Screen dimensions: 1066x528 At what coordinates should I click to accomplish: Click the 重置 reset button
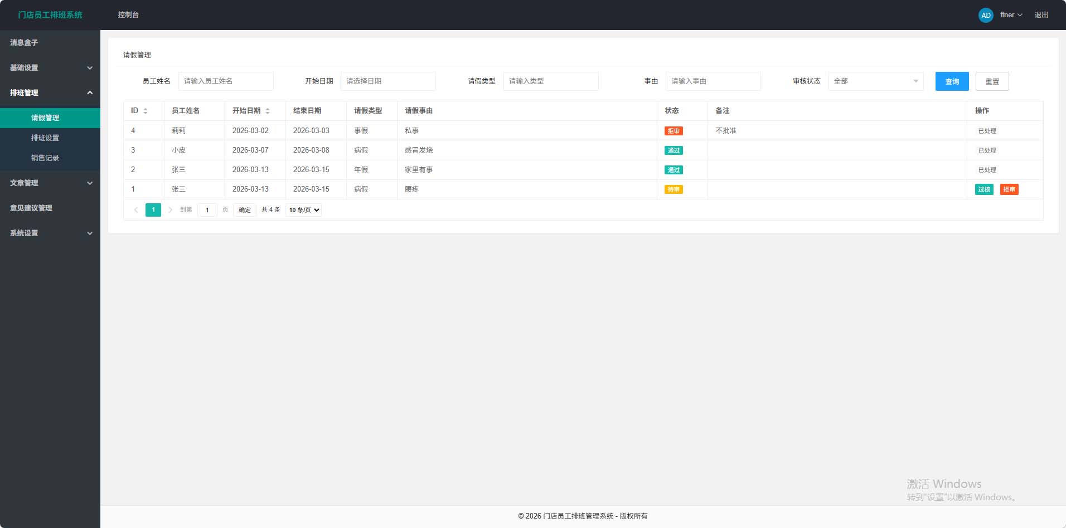(x=992, y=81)
